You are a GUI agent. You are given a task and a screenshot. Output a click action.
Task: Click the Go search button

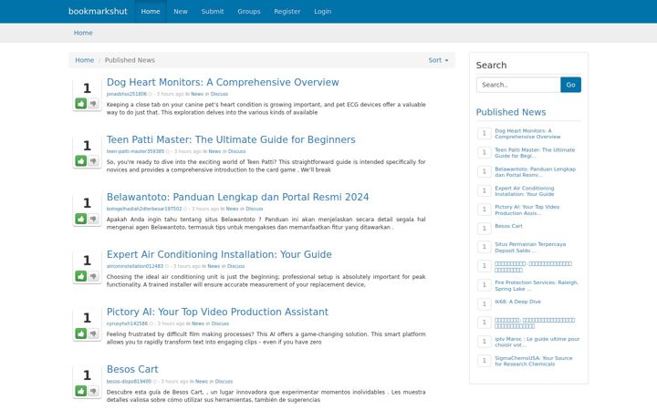tap(570, 85)
